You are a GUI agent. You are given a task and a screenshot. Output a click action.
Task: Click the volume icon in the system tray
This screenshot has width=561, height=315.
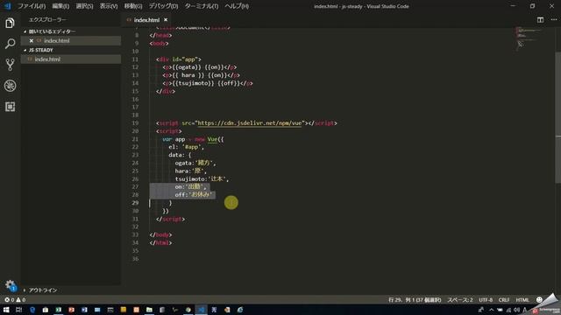(516, 310)
